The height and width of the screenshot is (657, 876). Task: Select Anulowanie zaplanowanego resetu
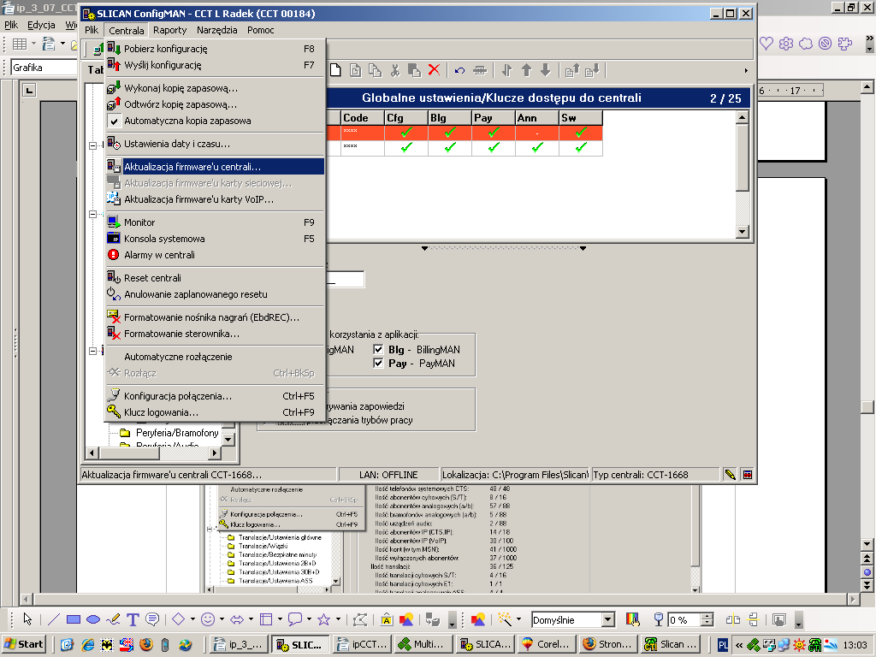click(215, 294)
